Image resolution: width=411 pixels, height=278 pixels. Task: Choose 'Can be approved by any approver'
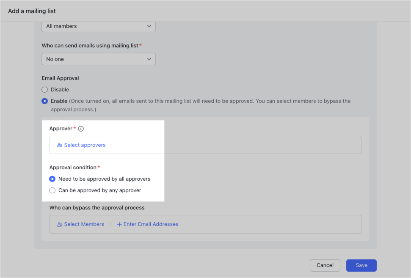(x=52, y=190)
